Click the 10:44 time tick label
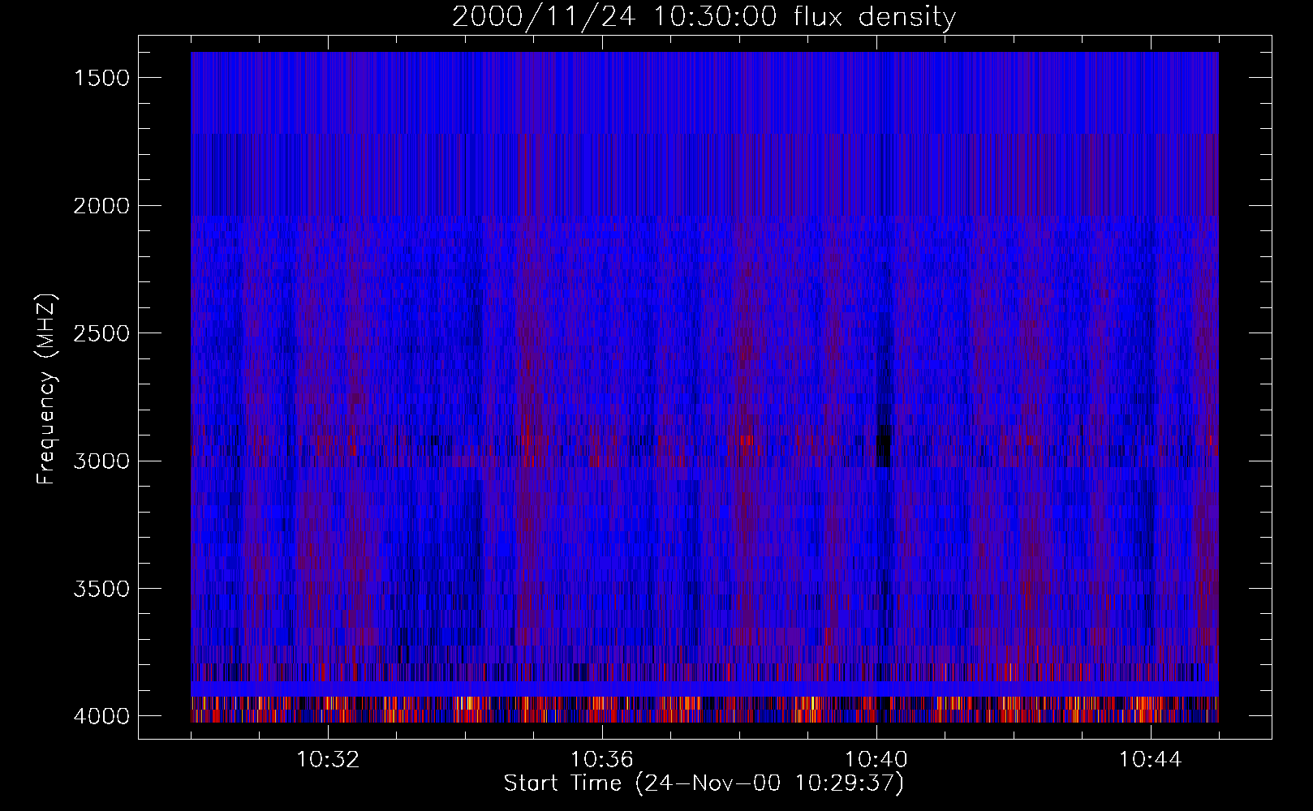1313x811 pixels. tap(1151, 760)
